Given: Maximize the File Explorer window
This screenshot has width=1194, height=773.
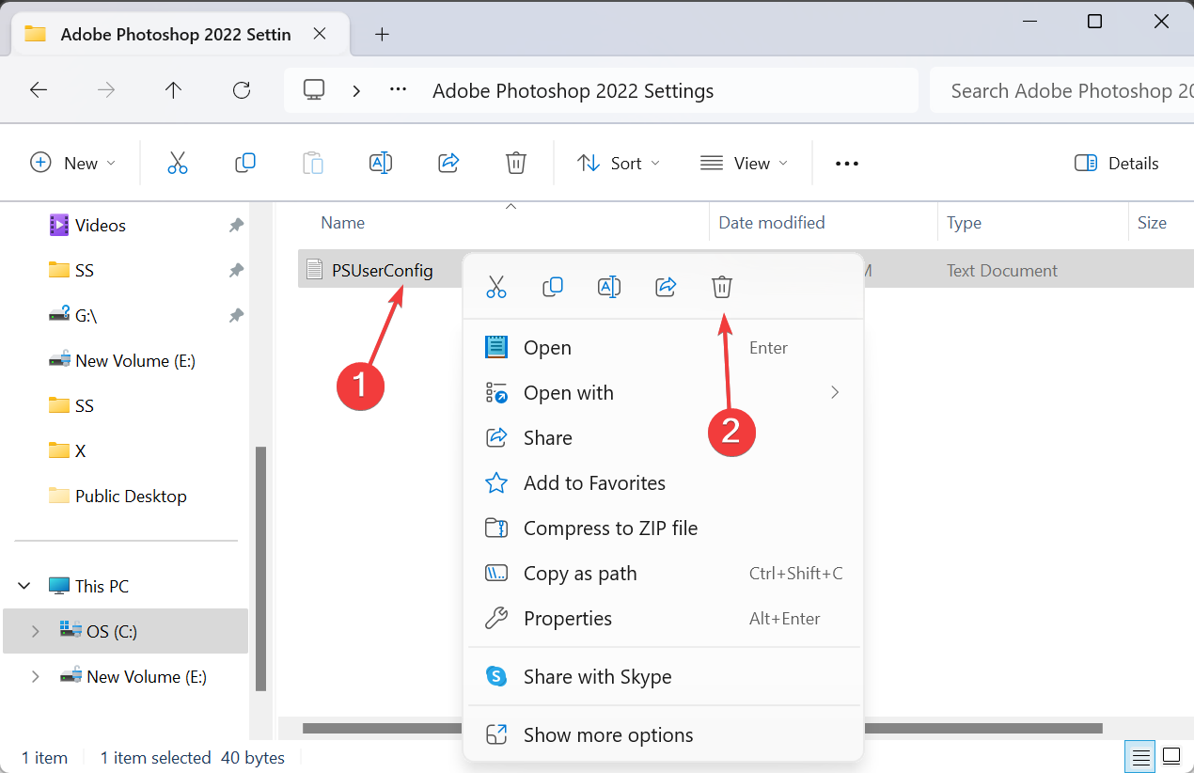Looking at the screenshot, I should coord(1094,22).
